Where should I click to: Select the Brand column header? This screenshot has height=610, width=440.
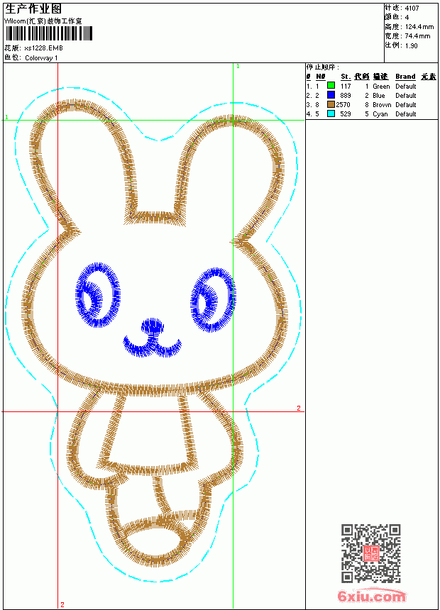pyautogui.click(x=405, y=77)
